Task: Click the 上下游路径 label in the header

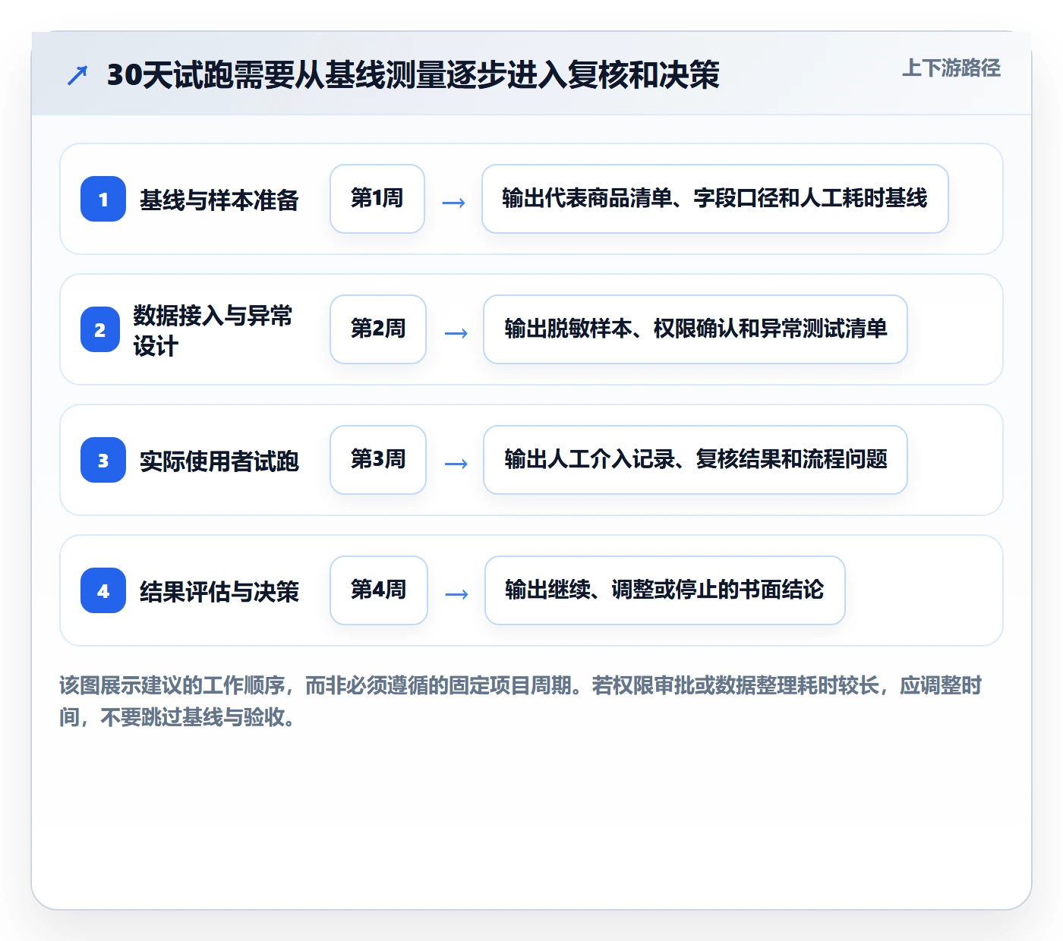Action: tap(951, 68)
